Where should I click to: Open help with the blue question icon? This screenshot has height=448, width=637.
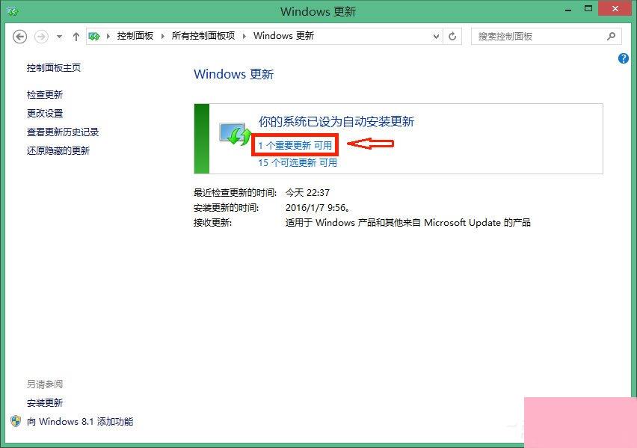click(624, 58)
